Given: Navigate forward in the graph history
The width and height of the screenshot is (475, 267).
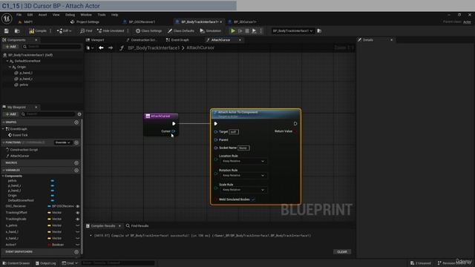Looking at the screenshot, I should point(111,47).
